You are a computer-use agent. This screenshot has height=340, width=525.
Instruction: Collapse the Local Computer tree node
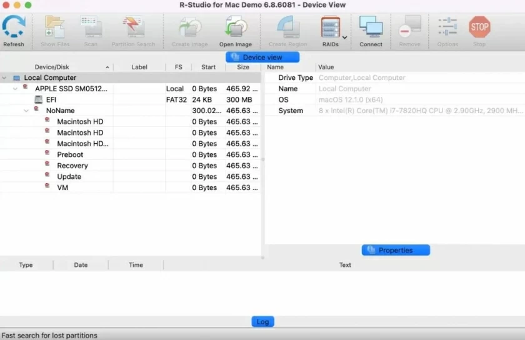[4, 77]
